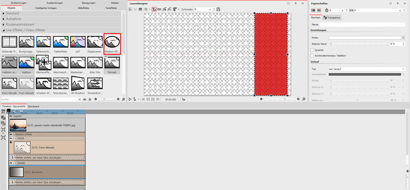The image size is (410, 190).
Task: Select the Tonwertkorrektur effect icon
Action: point(95,84)
